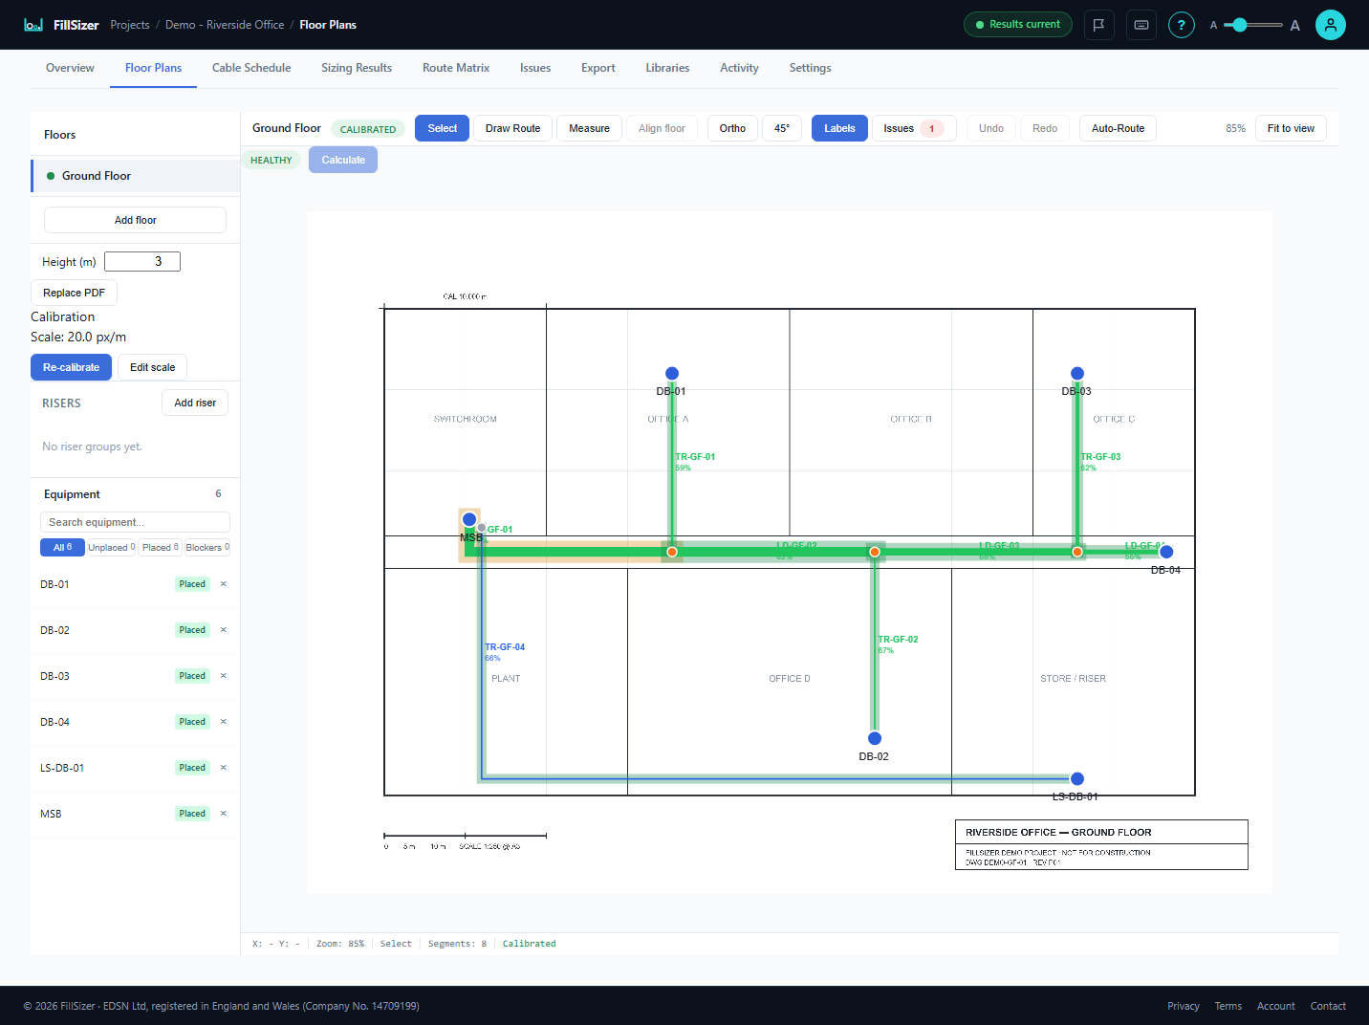Image resolution: width=1369 pixels, height=1025 pixels.
Task: Click the Replace PDF button
Action: 74,293
